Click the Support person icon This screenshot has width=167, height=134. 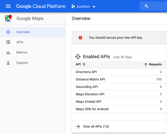8,63
